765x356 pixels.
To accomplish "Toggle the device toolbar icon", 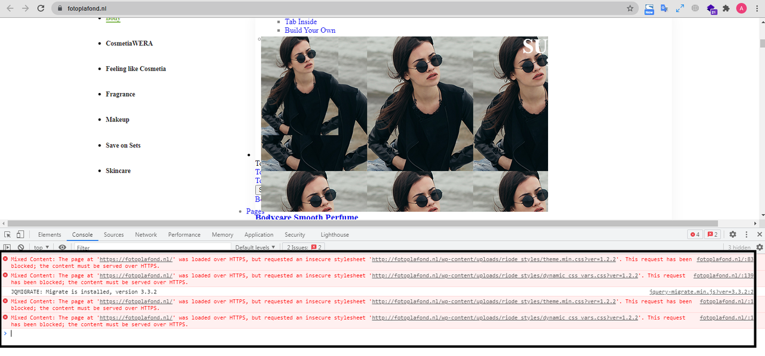I will [x=20, y=234].
